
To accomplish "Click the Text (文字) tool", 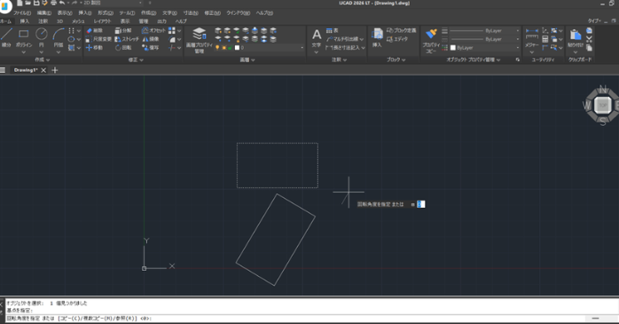I will click(x=317, y=38).
